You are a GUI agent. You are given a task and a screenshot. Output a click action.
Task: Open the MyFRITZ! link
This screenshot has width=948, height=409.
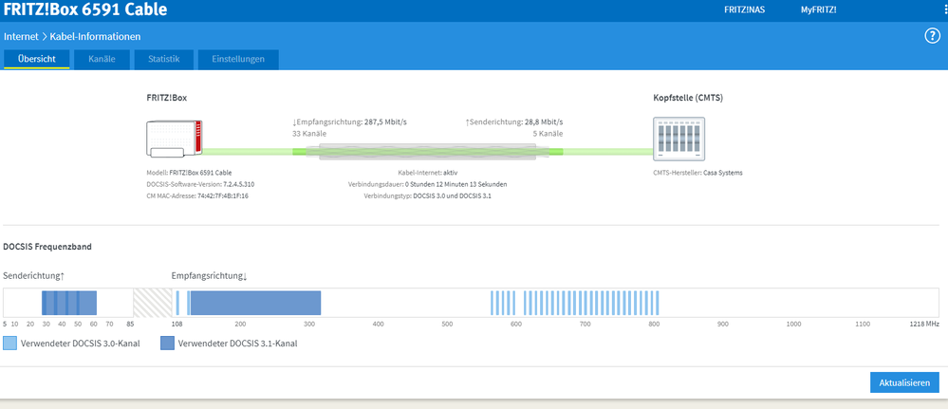pos(818,10)
